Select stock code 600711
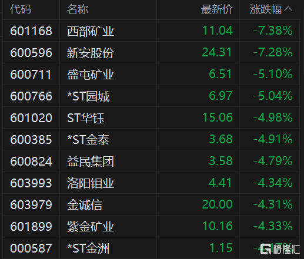 (x=31, y=75)
